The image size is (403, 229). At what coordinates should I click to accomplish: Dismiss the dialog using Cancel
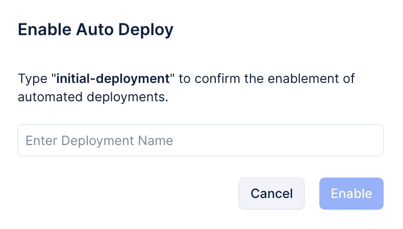tap(271, 193)
